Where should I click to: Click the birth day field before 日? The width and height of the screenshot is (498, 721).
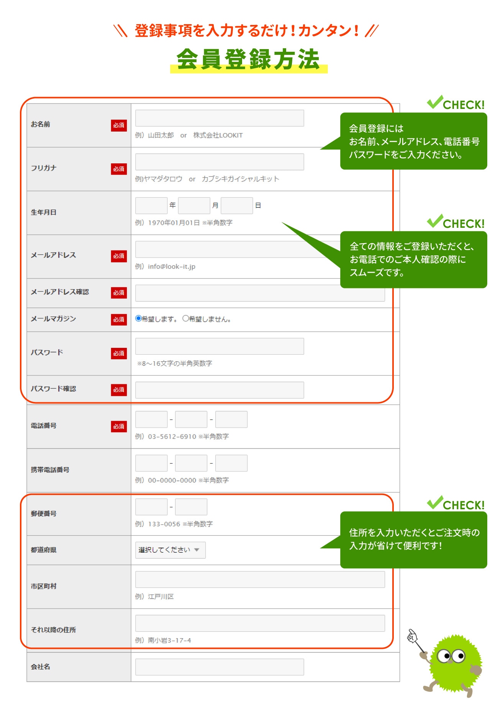237,206
